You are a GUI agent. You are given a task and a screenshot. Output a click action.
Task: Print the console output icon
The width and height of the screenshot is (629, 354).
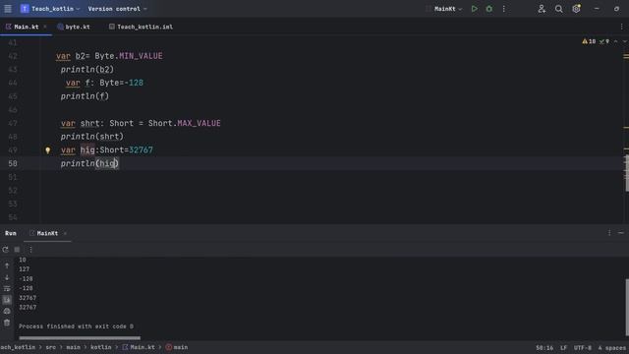7,311
